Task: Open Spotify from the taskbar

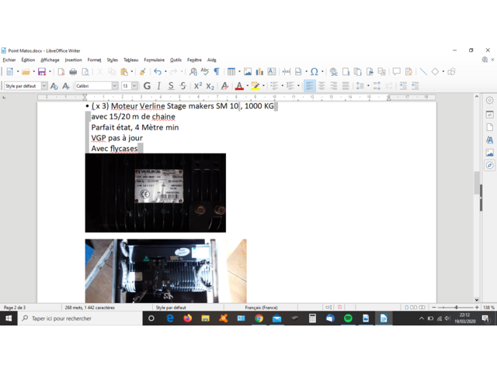Action: [348, 319]
